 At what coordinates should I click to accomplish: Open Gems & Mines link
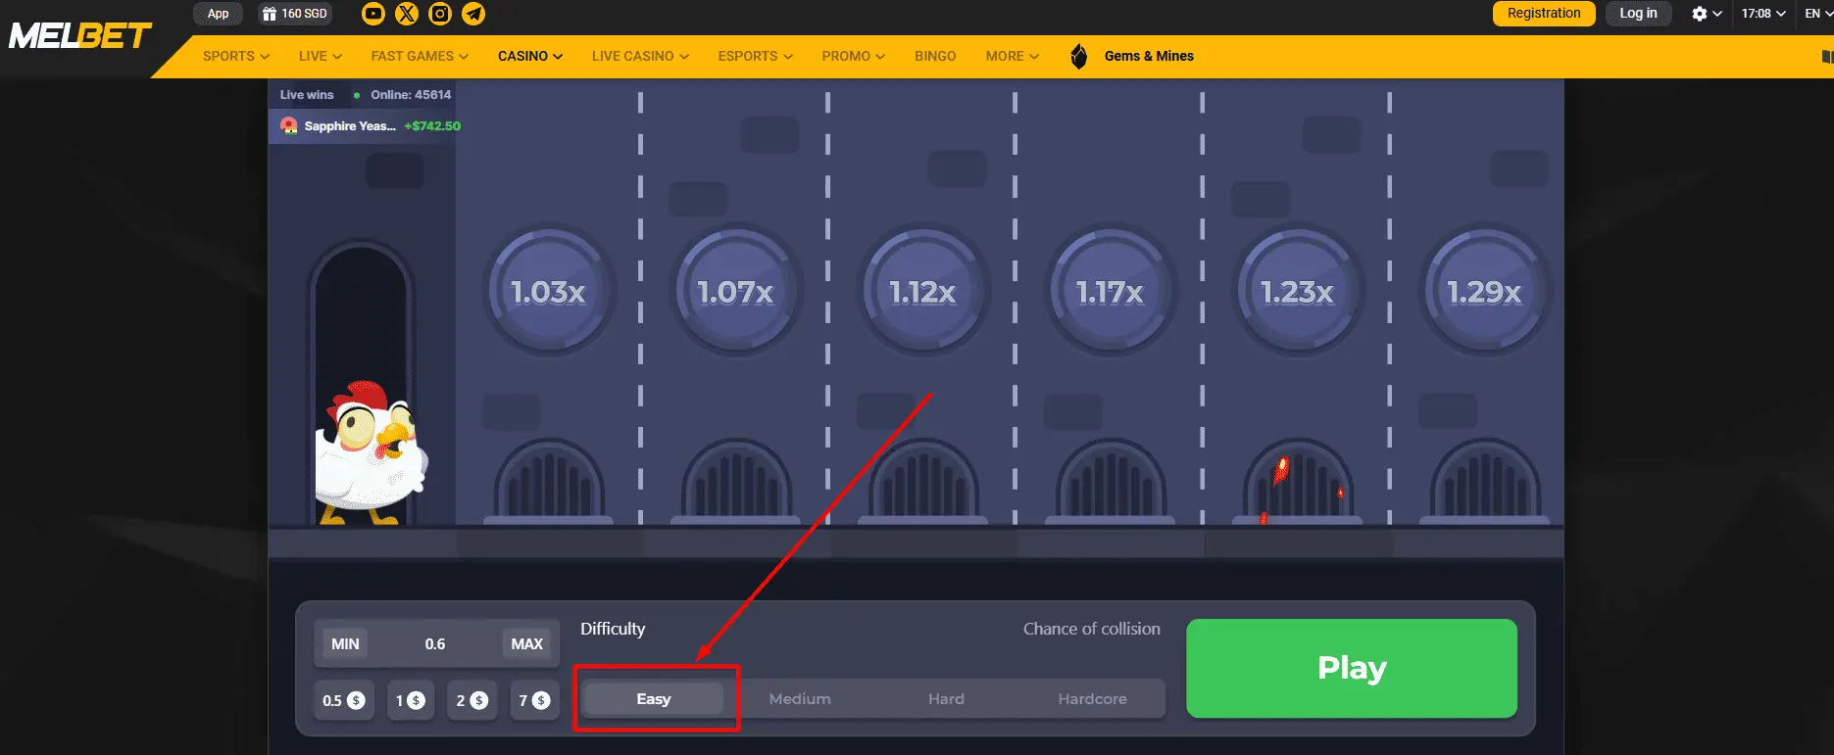[x=1149, y=57]
